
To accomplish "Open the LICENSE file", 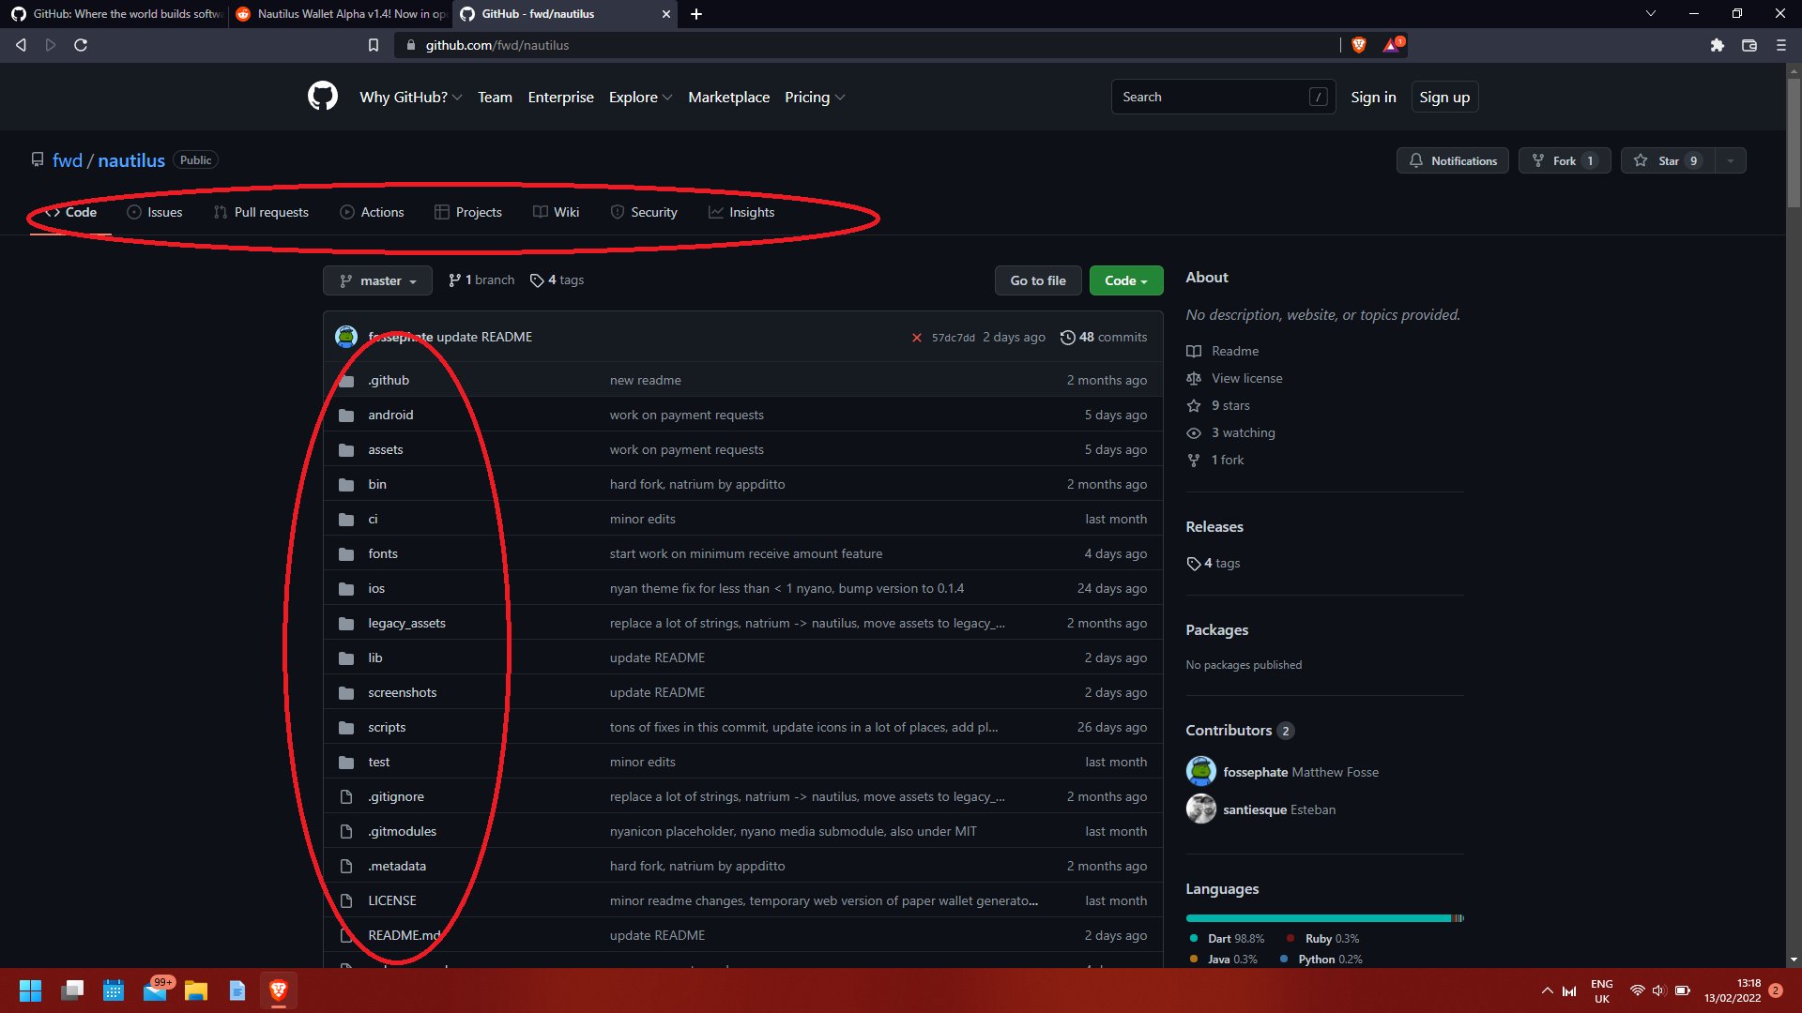I will [392, 901].
